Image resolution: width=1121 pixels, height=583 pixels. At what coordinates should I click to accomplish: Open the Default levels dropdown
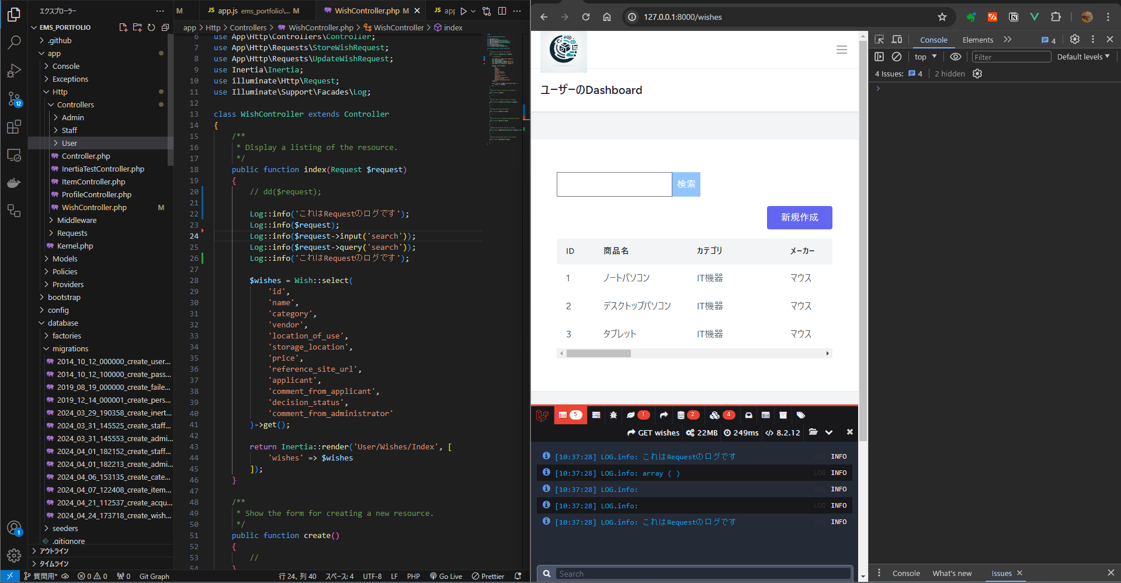coord(1082,57)
